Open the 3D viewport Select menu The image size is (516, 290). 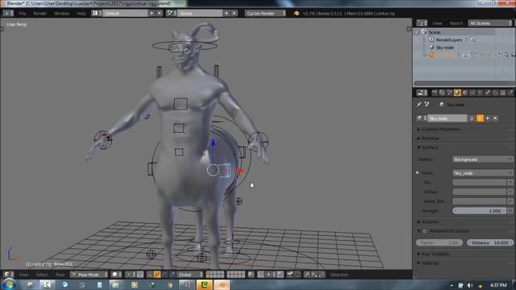point(42,275)
